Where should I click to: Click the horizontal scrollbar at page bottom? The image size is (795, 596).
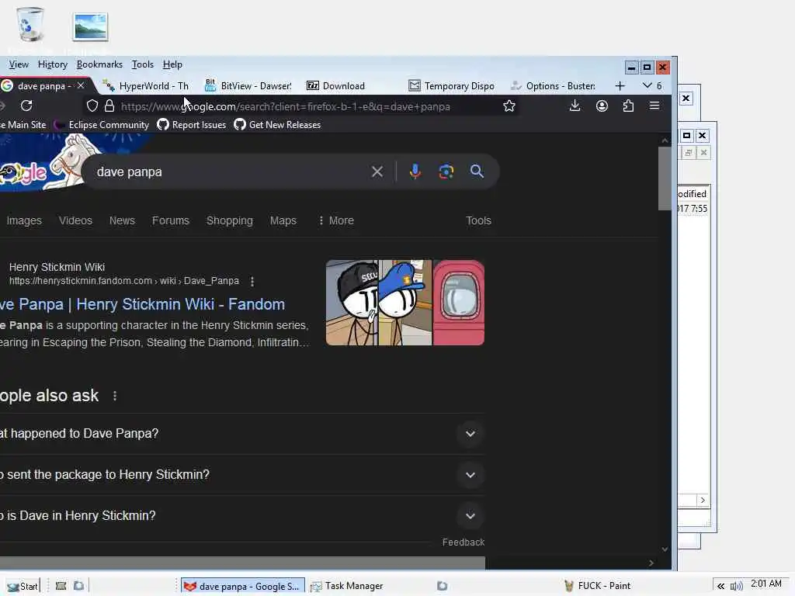point(242,563)
